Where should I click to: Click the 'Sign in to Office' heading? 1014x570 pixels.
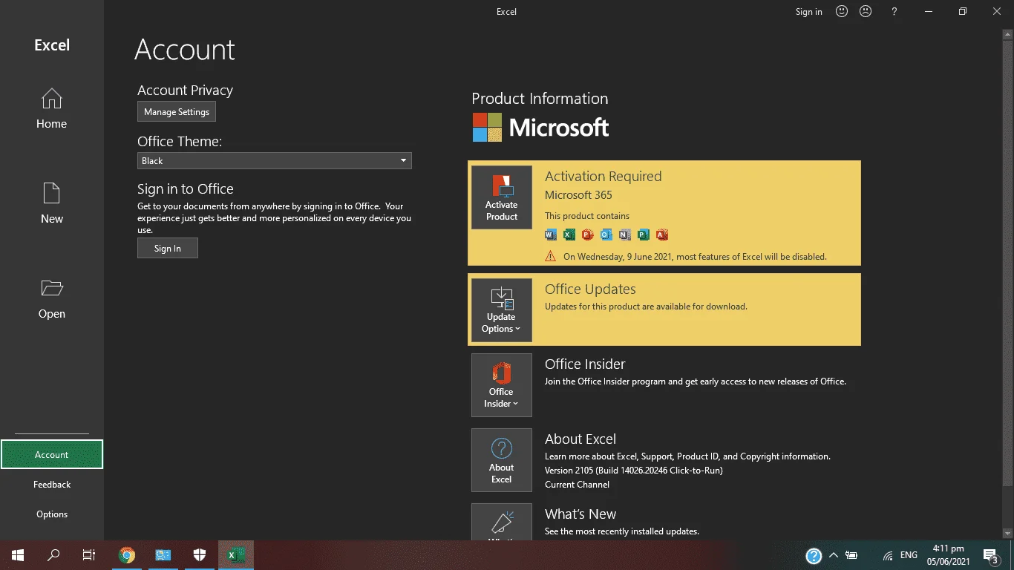coord(186,189)
